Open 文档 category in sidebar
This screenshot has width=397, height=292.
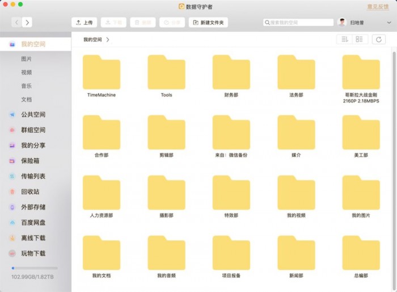26,99
